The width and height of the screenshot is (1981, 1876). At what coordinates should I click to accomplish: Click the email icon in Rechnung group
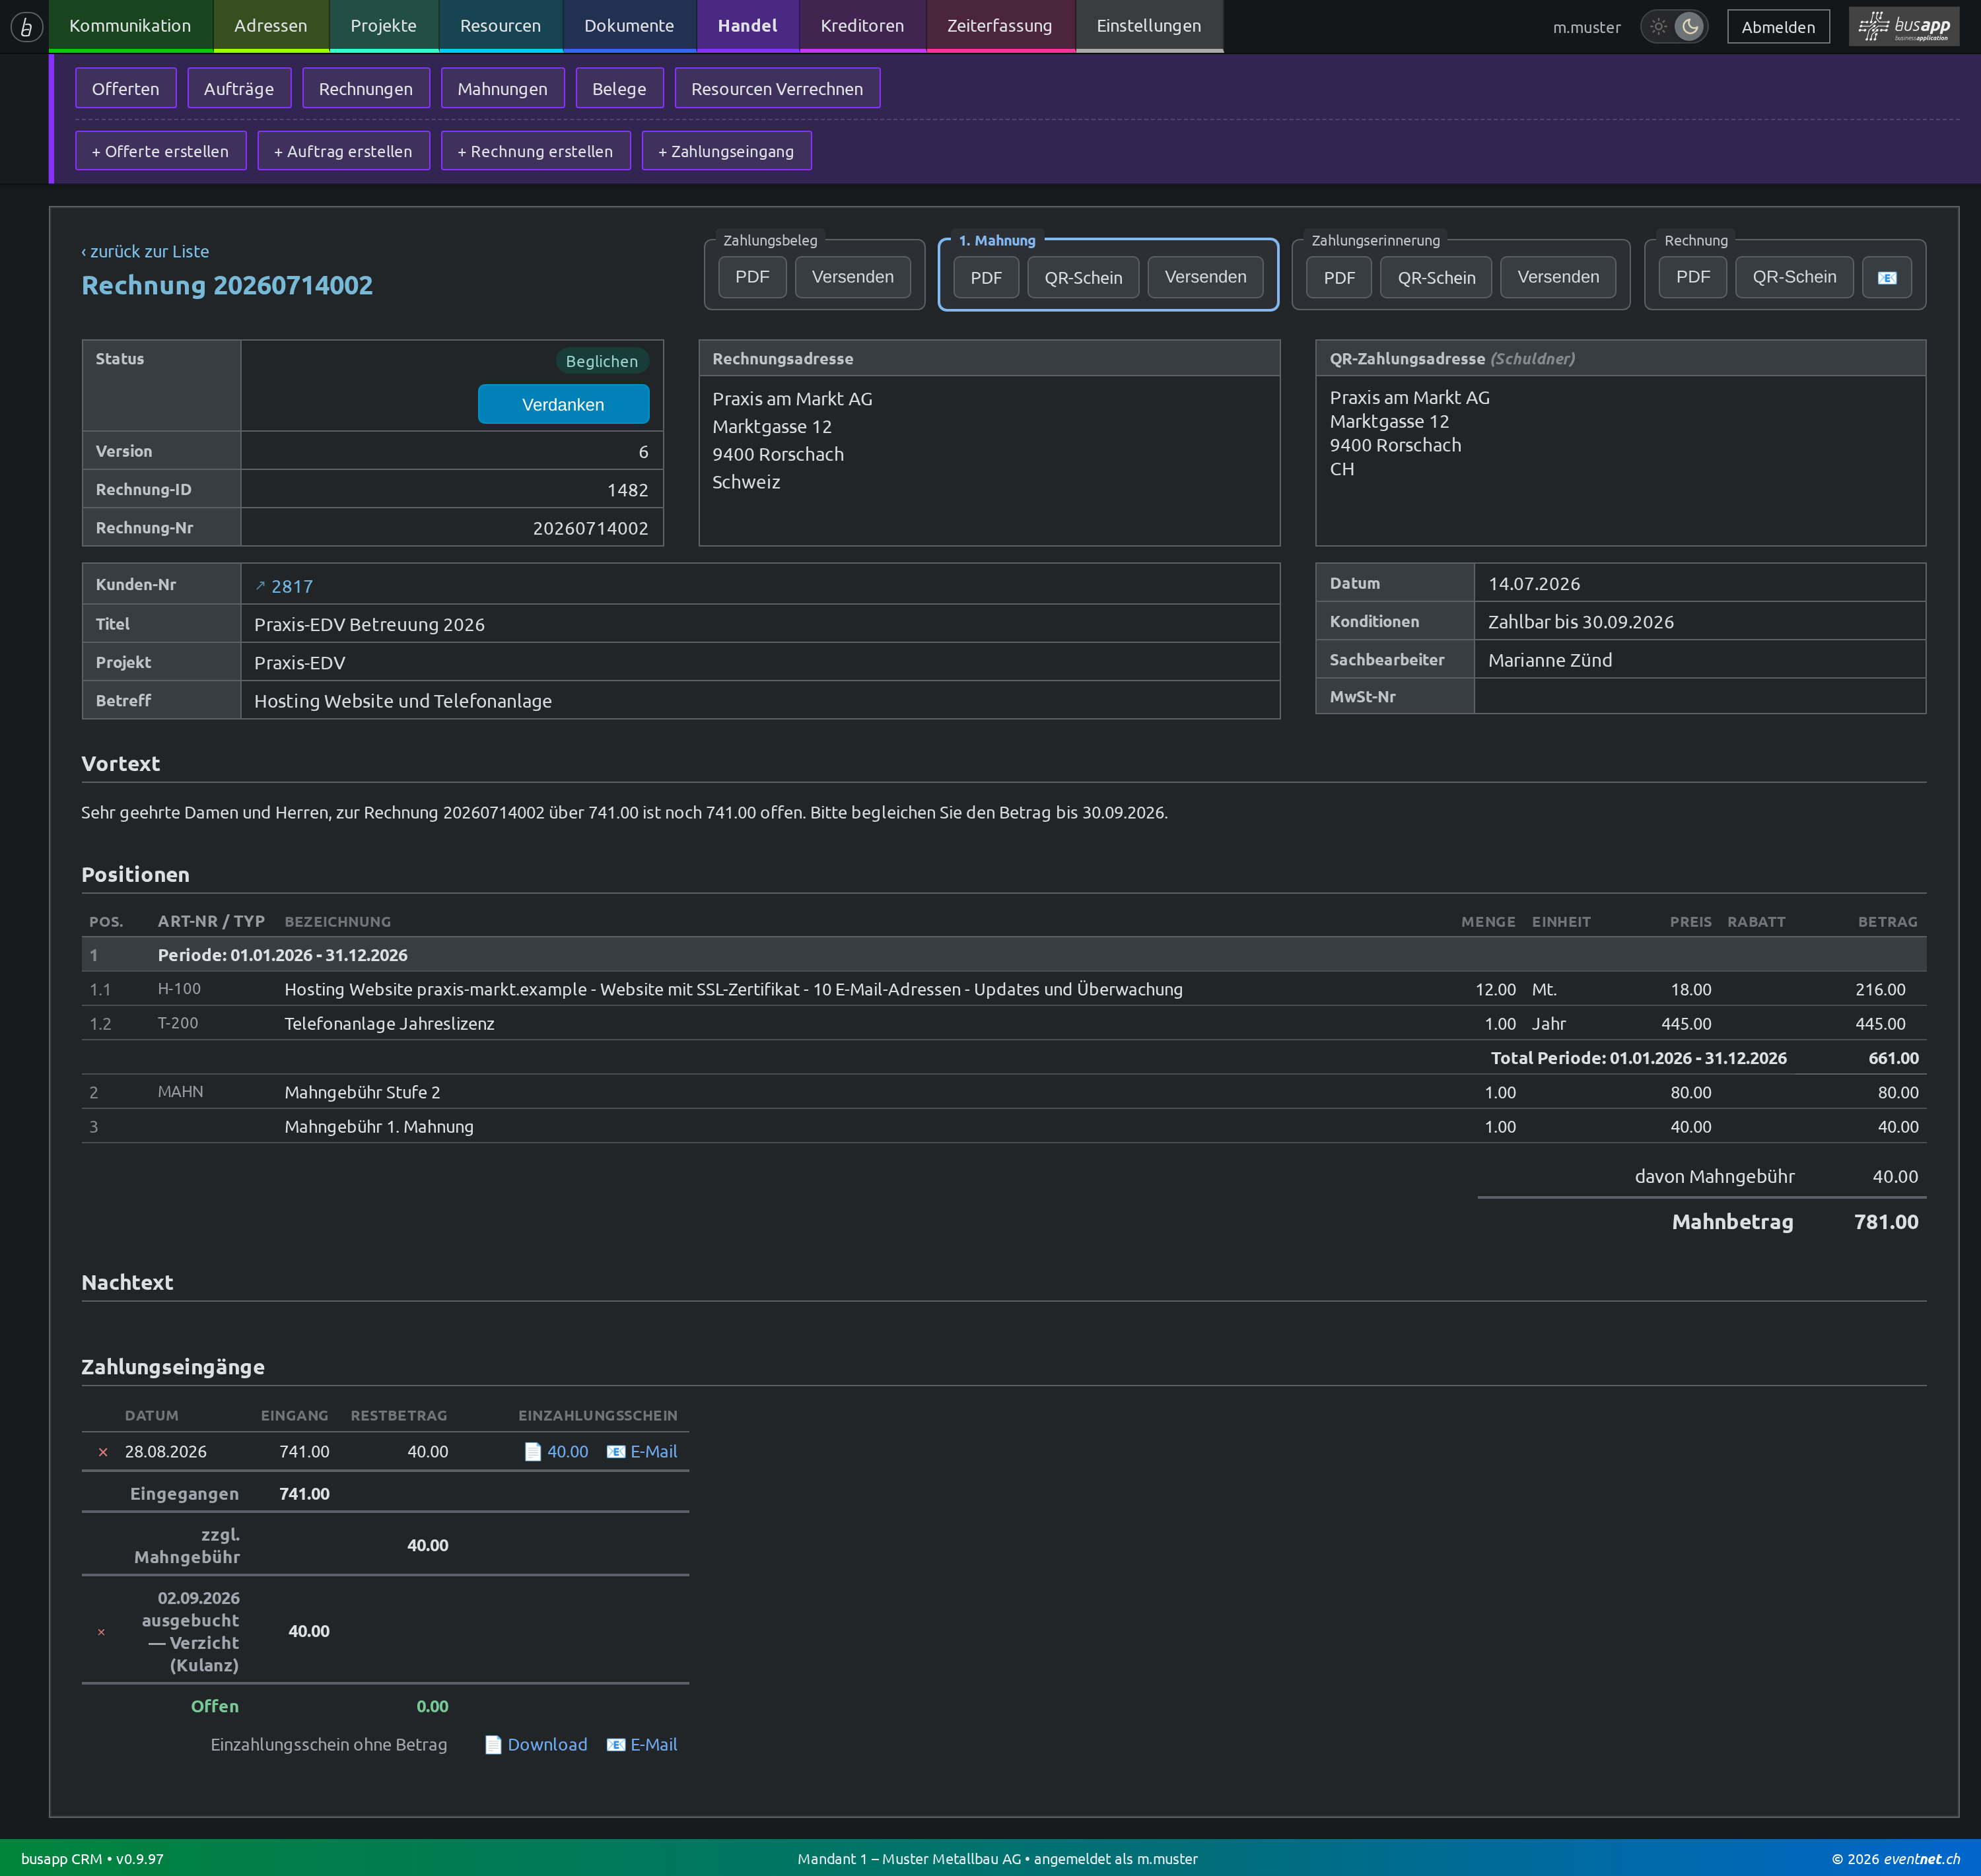(x=1887, y=277)
